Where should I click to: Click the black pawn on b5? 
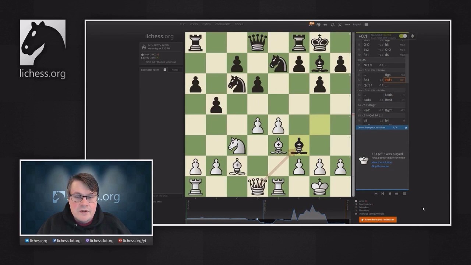[216, 104]
